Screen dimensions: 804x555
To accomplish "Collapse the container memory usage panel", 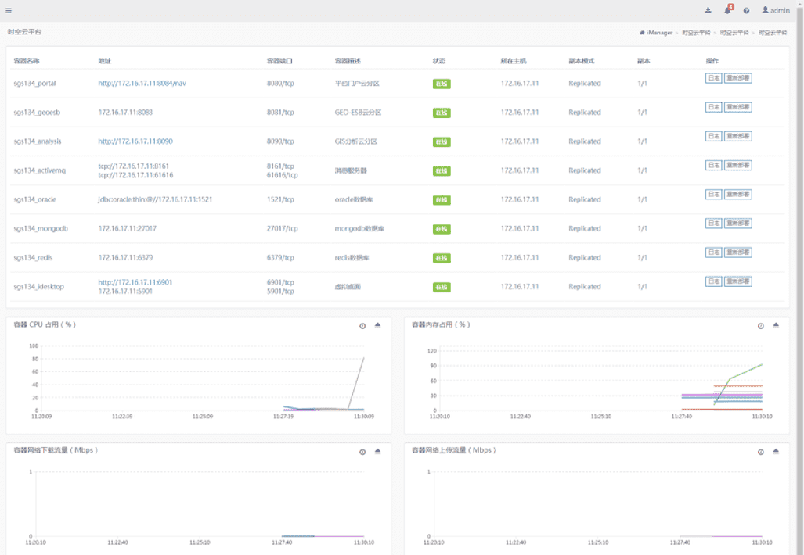I will pyautogui.click(x=776, y=325).
